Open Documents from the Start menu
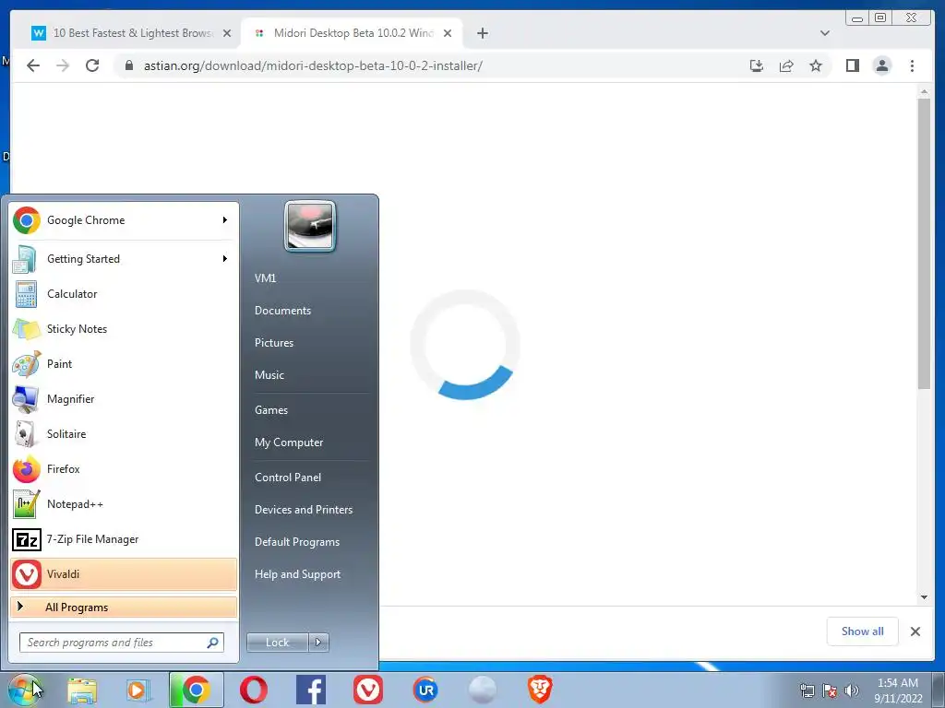Screen dimensions: 945x708 point(282,311)
